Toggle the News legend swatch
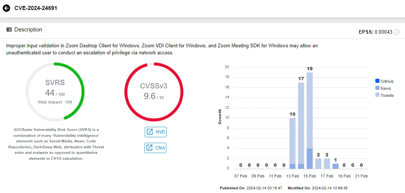Screen dimensions: 405x193 tap(377, 88)
